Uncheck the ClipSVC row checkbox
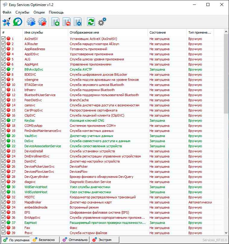Viewport: 229px width, 244px height. [3, 115]
